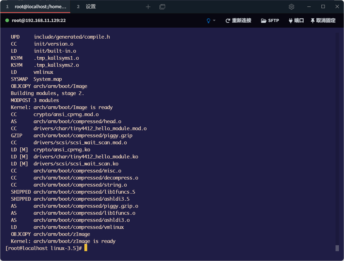Click the terminal prompt cursor to focus input
Image resolution: width=344 pixels, height=261 pixels.
(x=86, y=248)
